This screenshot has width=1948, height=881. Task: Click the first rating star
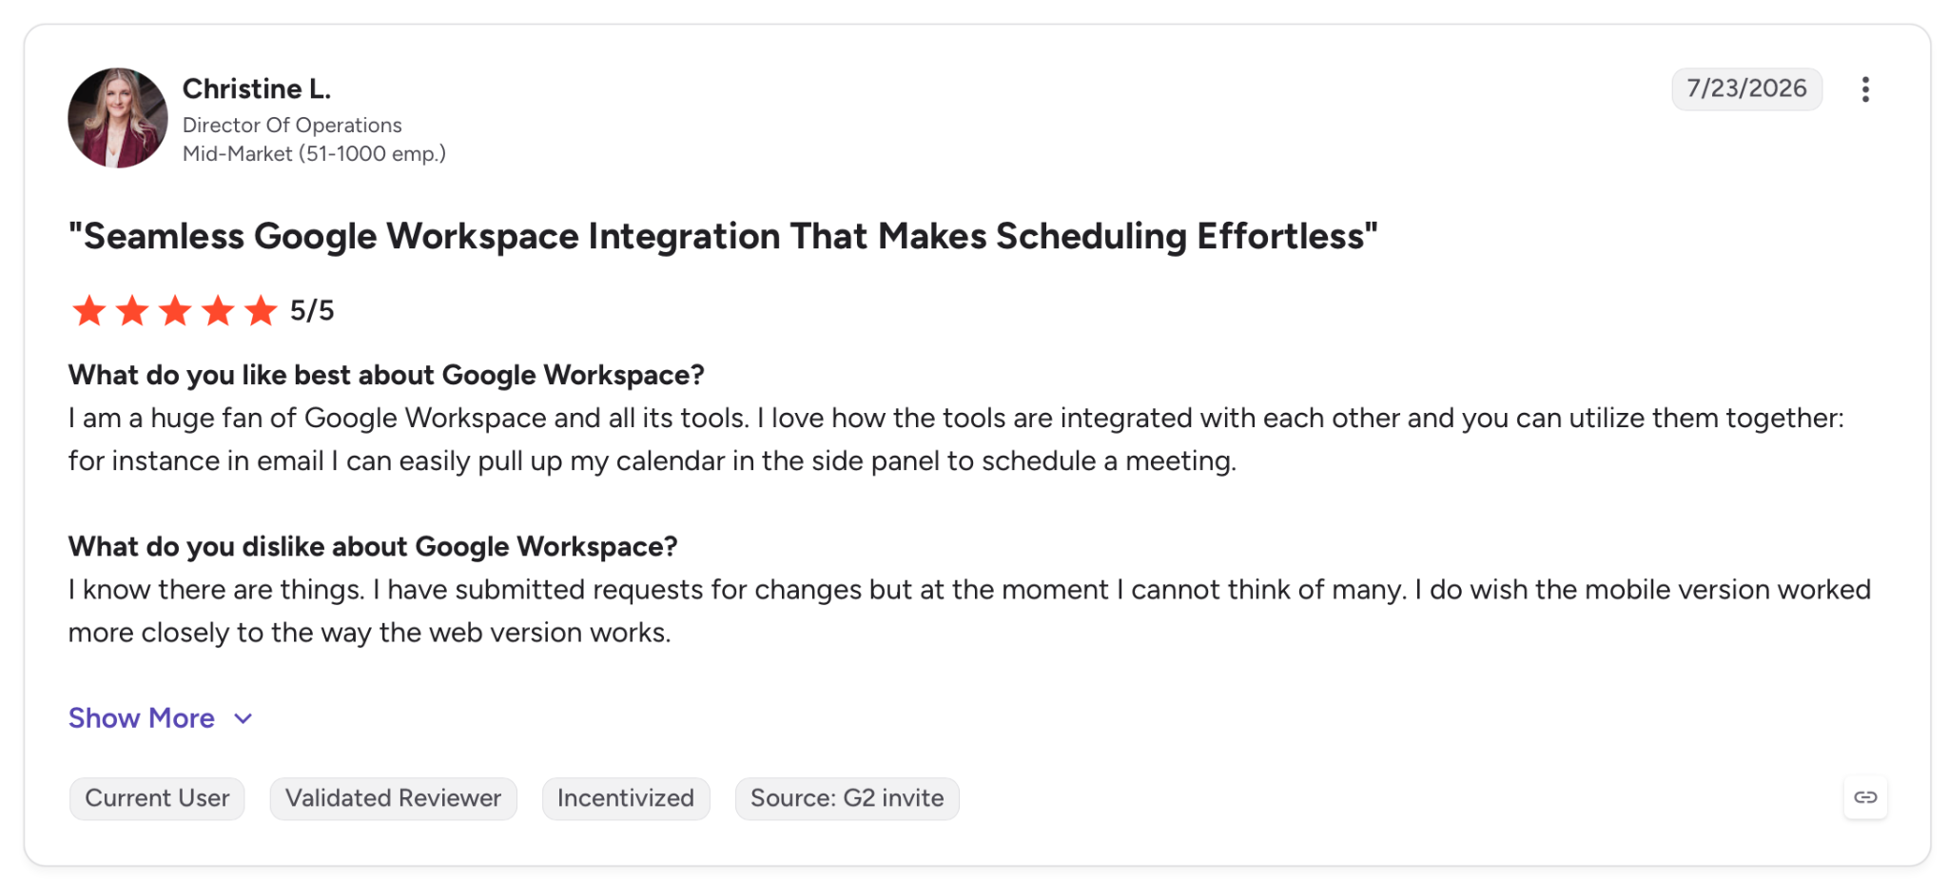[89, 310]
